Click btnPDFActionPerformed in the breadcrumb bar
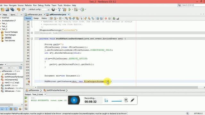This screenshot has width=205, height=115. [x=56, y=90]
